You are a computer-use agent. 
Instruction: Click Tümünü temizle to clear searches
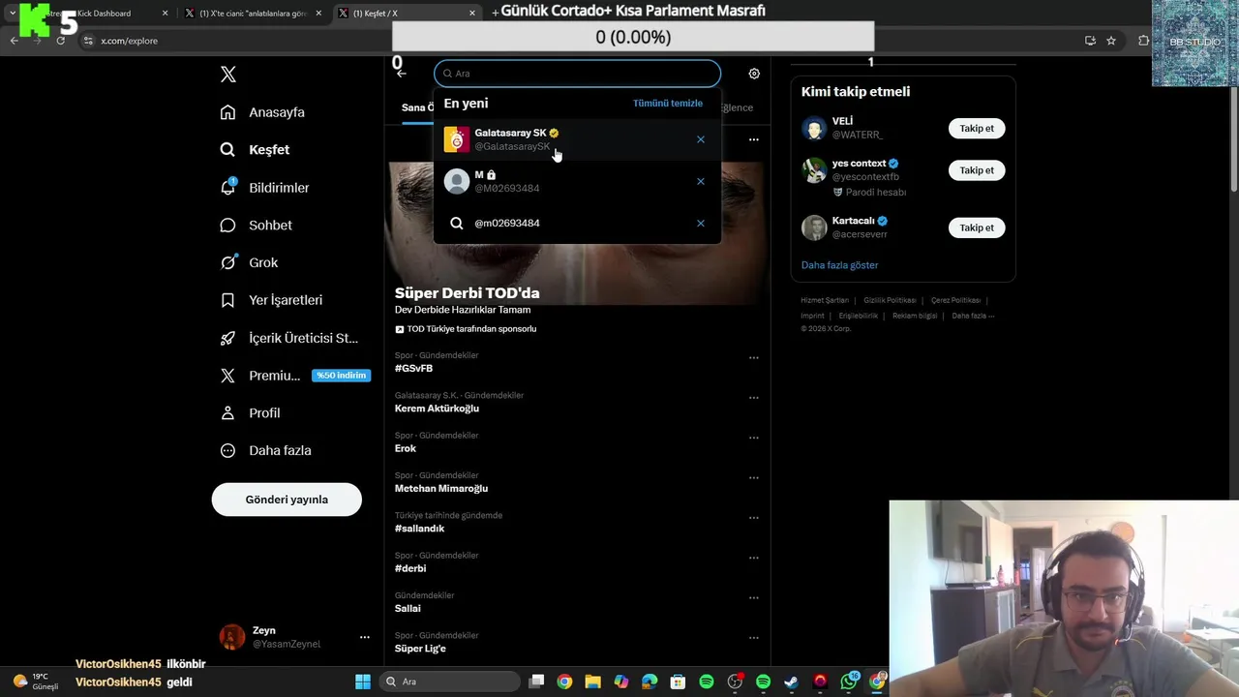(668, 104)
